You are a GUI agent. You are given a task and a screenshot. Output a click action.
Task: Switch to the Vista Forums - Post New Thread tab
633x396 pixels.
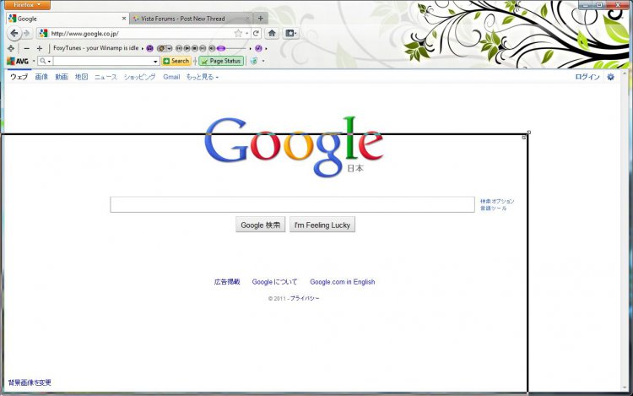[x=191, y=19]
